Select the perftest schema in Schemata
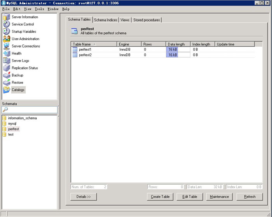272x217 pixels. pos(13,129)
